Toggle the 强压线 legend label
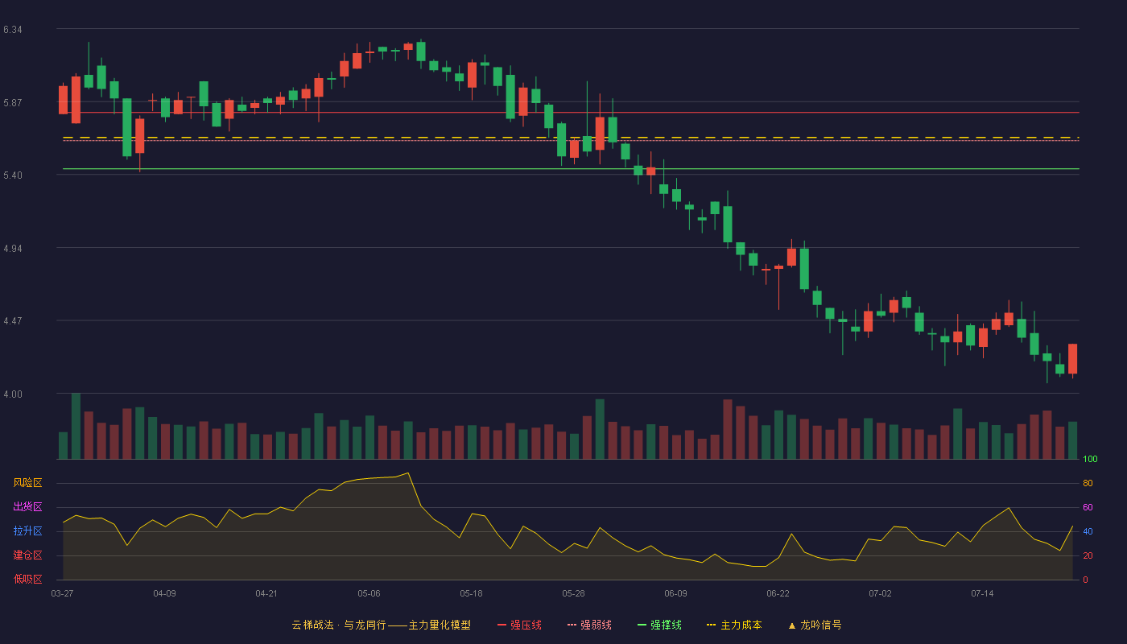This screenshot has width=1127, height=644. pos(526,625)
